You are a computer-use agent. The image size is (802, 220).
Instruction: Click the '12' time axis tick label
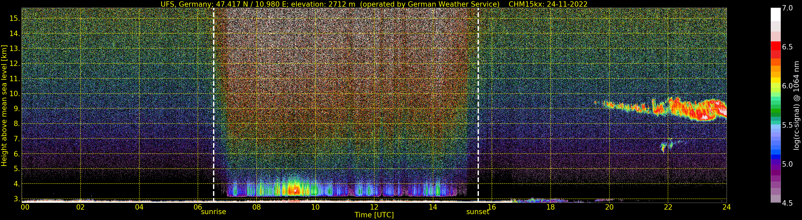pos(374,207)
